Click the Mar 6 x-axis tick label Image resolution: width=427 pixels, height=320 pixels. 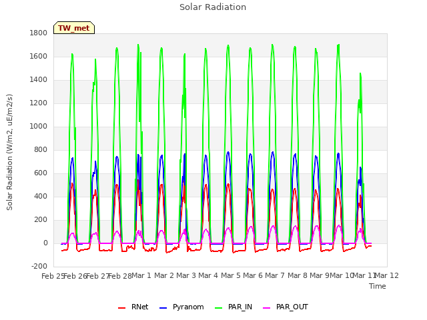click(253, 275)
